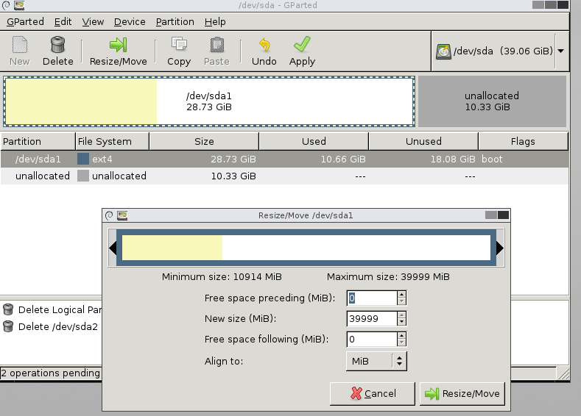
Task: Open the GParted menu
Action: pos(25,22)
